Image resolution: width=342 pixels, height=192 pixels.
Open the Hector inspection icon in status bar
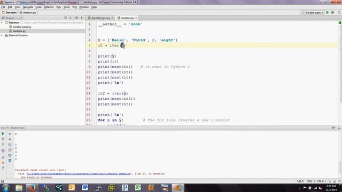[x=335, y=181]
